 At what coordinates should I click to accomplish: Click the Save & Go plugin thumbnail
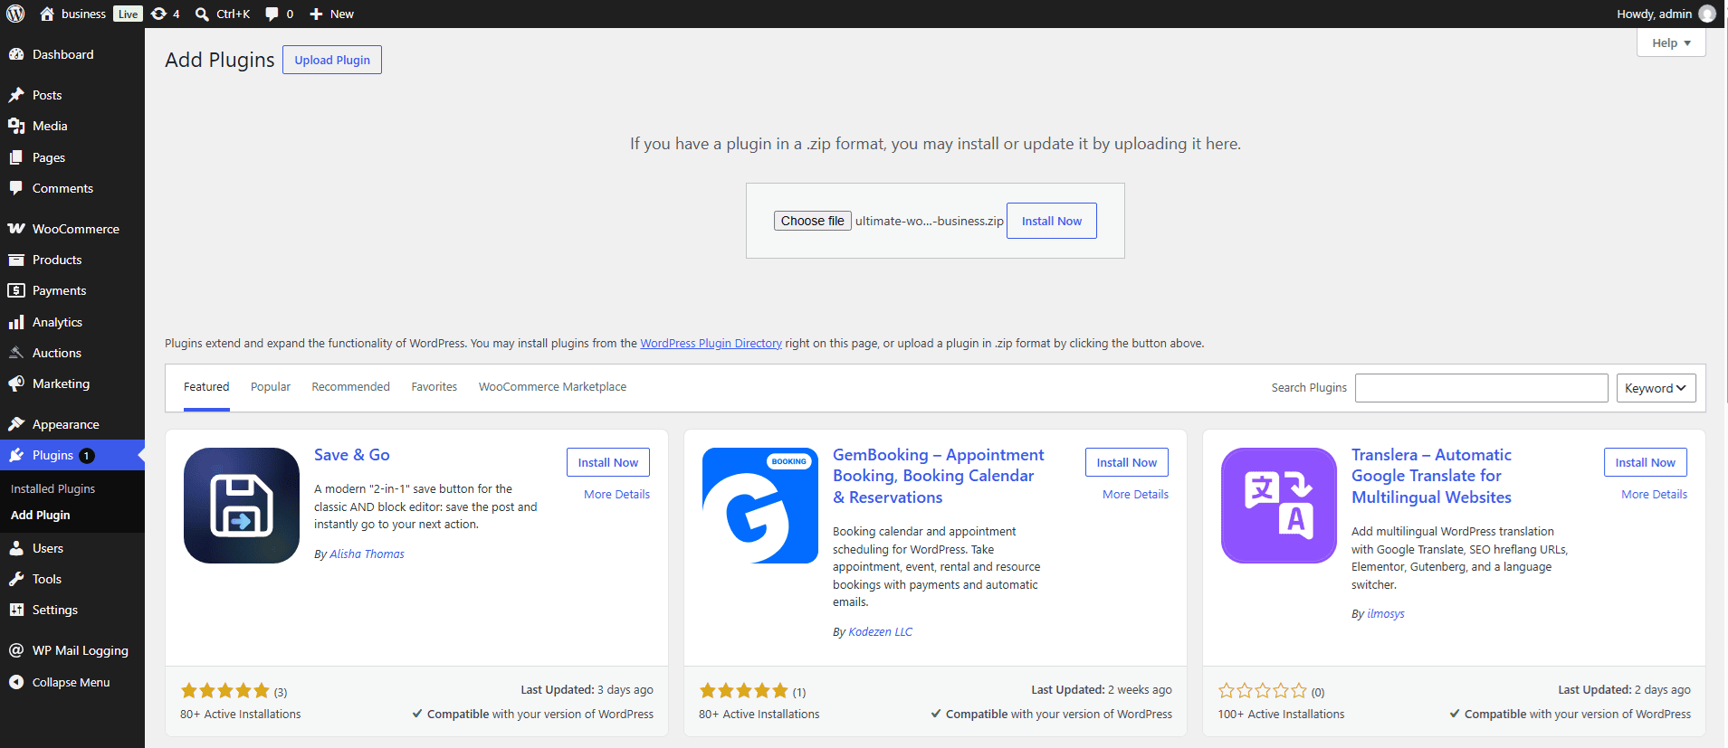coord(242,506)
